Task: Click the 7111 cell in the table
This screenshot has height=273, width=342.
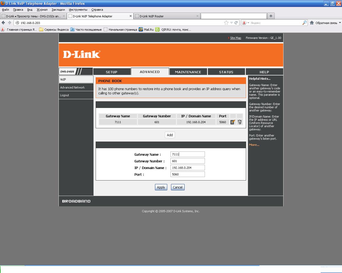Action: pos(118,122)
